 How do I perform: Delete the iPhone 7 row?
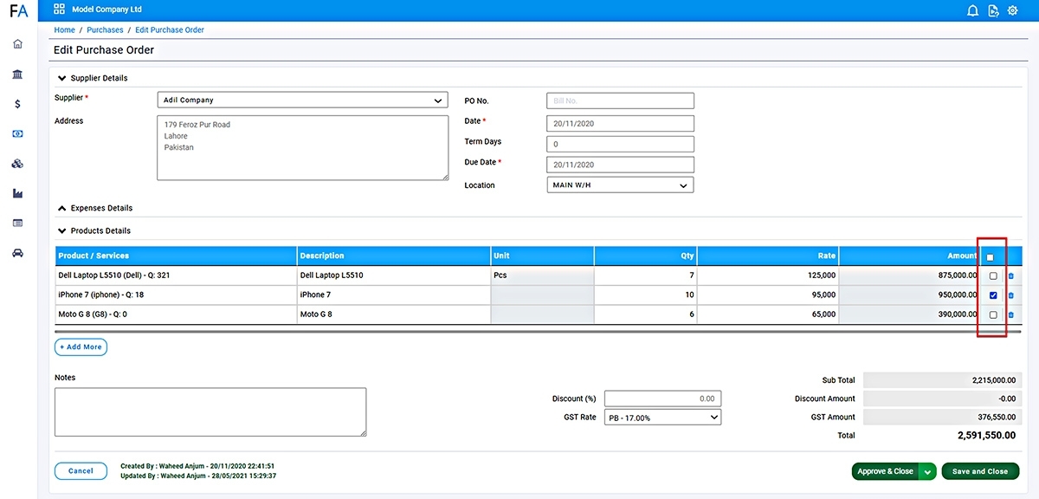1010,295
